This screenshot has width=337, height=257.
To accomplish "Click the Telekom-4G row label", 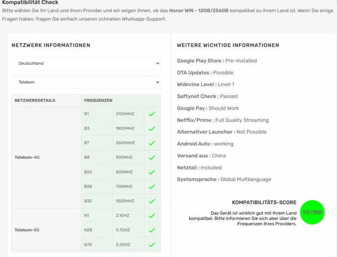I will (x=27, y=158).
